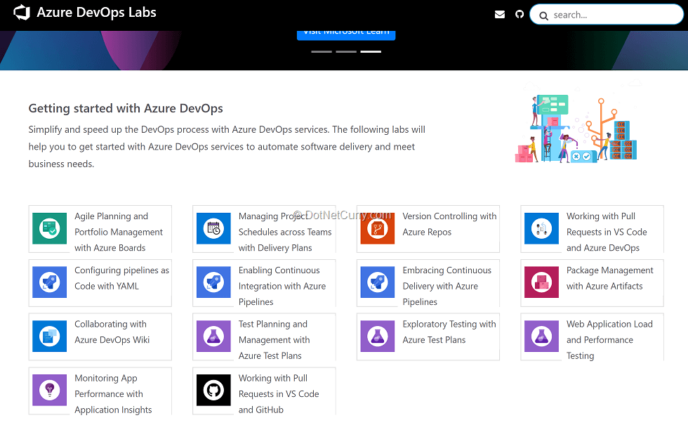This screenshot has height=432, width=688.
Task: Open Web Application Load and Performance Testing
Action: pyautogui.click(x=609, y=340)
